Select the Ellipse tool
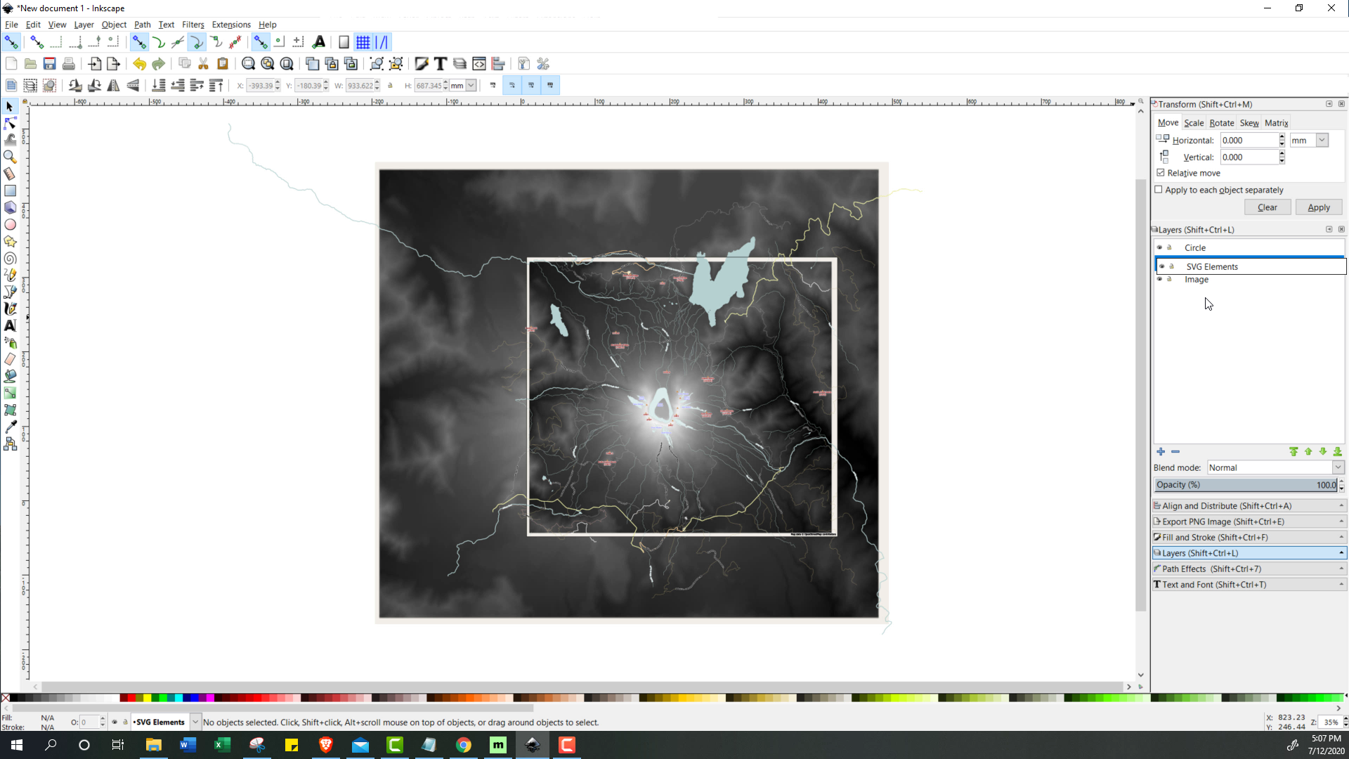Screen dimensions: 1349x759 11,224
